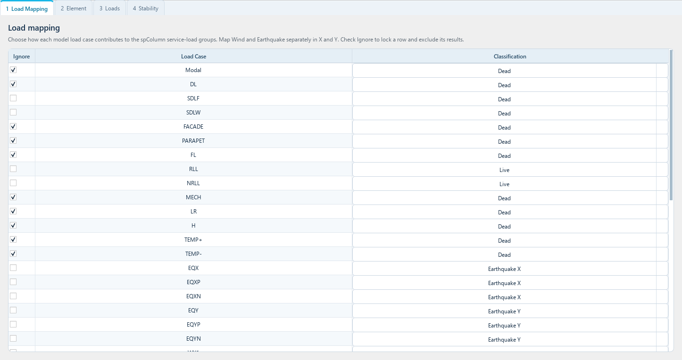Tick Ignore for the EQX load case
Viewport: 682px width, 360px height.
(13, 268)
